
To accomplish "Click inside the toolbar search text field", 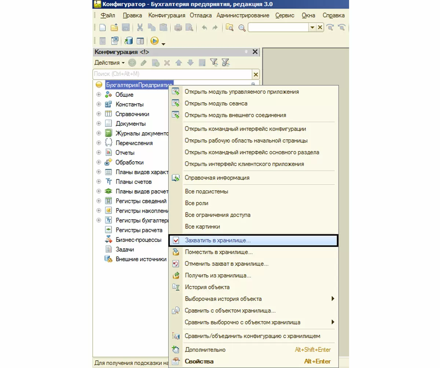I will point(279,27).
